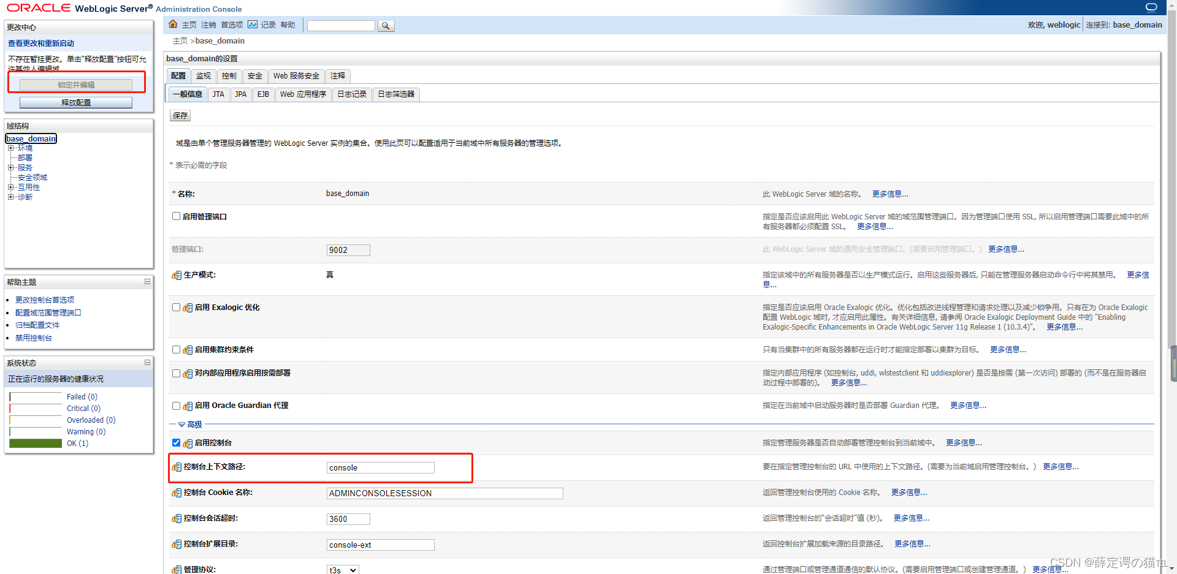Click the warning icon beside 控制台扩展目录
This screenshot has width=1177, height=574.
click(x=177, y=544)
